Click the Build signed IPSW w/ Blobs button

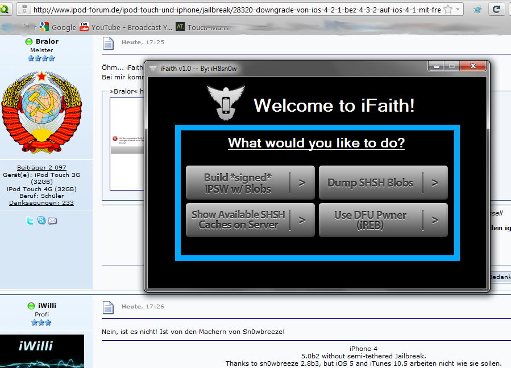(250, 183)
